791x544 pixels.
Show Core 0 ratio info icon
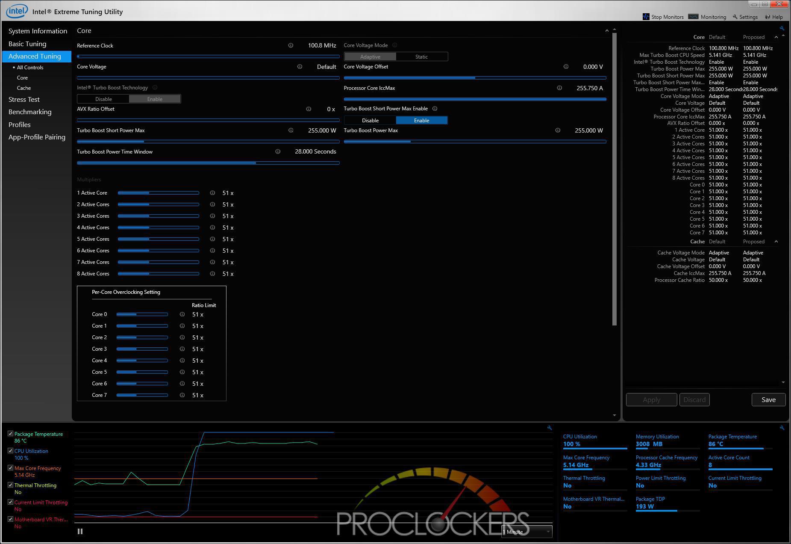[182, 314]
